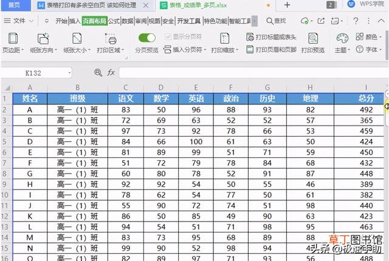Open the 打印区域 print area tool
This screenshot has width=389, height=261.
[x=110, y=42]
